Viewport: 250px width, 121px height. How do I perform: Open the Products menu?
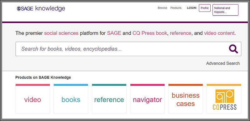176,8
